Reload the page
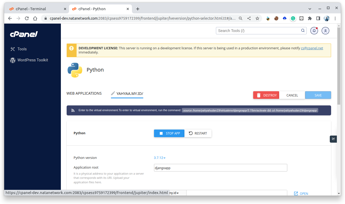 pyautogui.click(x=27, y=18)
